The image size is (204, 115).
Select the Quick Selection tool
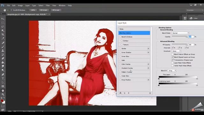click(3, 31)
